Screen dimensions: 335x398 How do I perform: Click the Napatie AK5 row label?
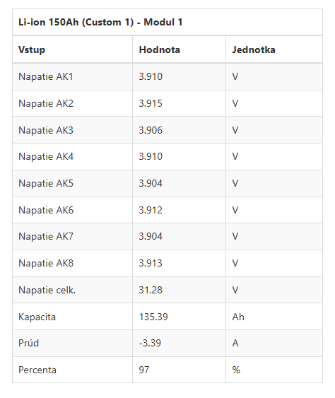coord(46,183)
